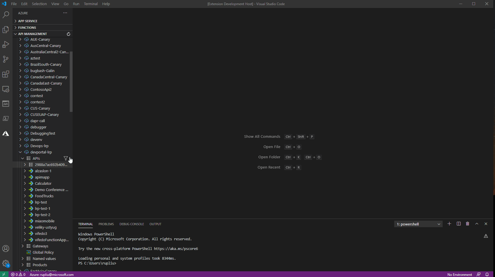The width and height of the screenshot is (495, 277).
Task: Open the Explorer files icon
Action: 6,30
